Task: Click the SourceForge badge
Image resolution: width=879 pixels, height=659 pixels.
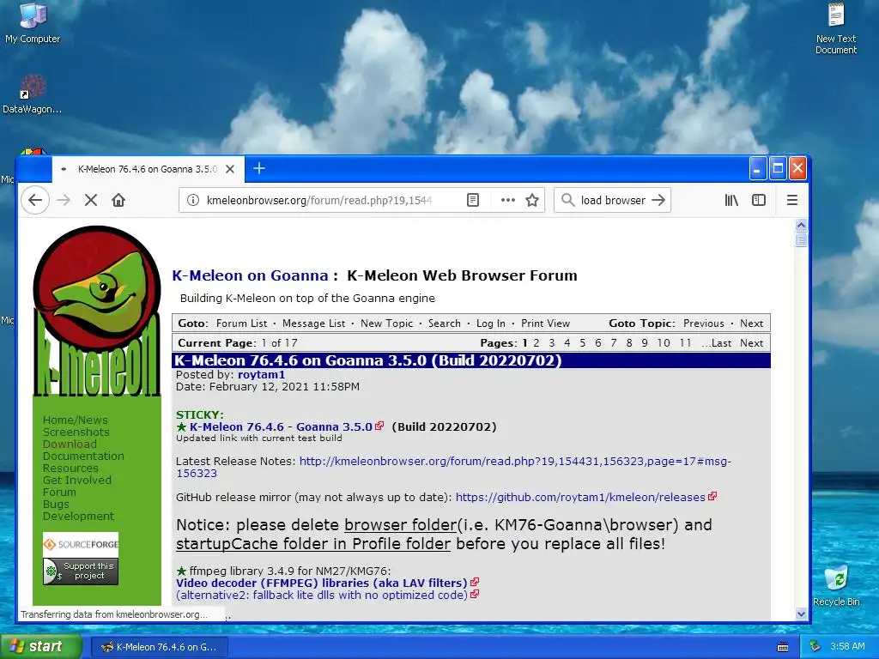Action: coord(81,544)
